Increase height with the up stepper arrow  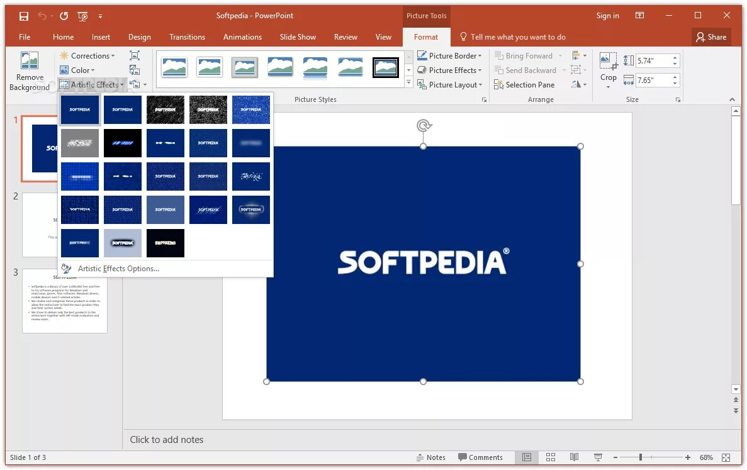(x=675, y=58)
